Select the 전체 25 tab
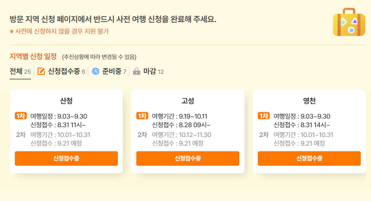Screen dimensions: 371x201 [20, 71]
